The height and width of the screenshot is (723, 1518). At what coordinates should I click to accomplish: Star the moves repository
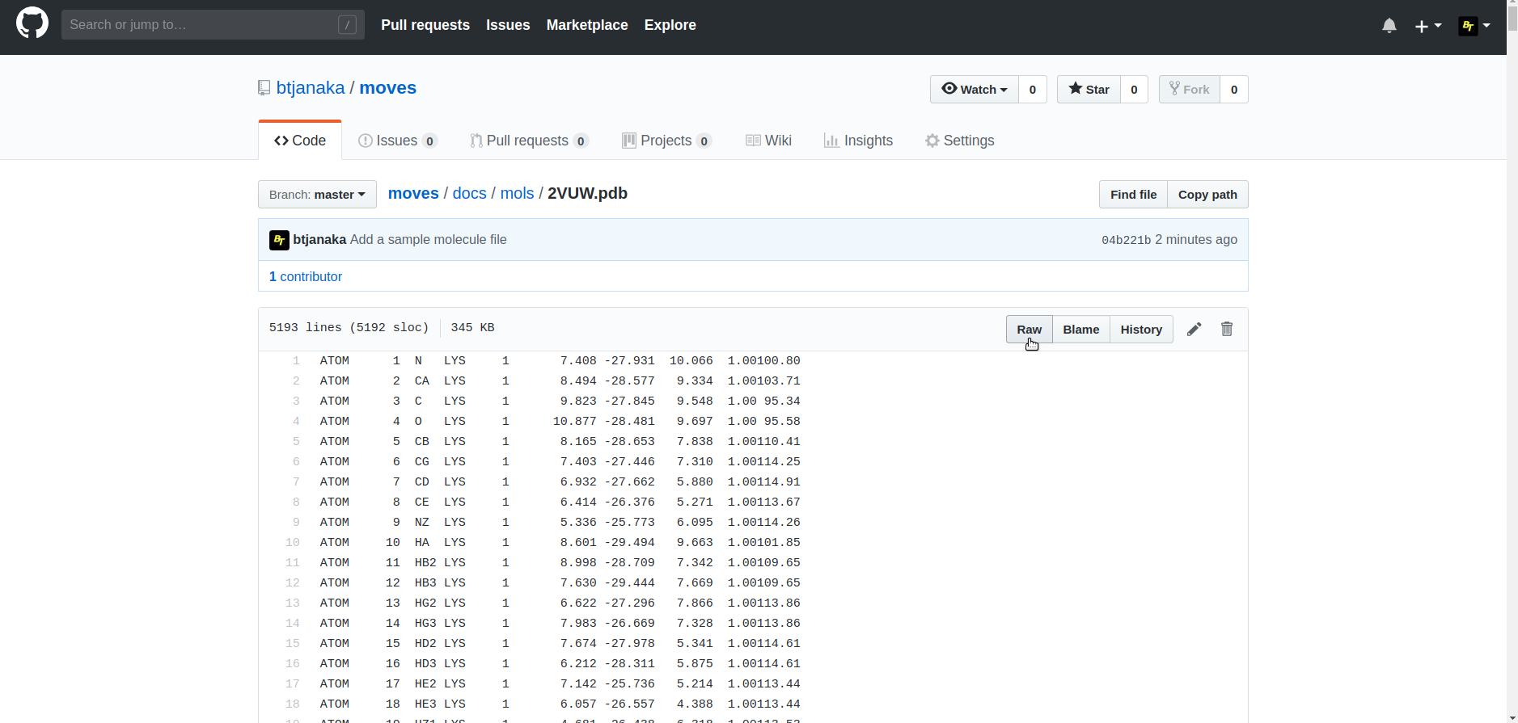click(x=1089, y=89)
